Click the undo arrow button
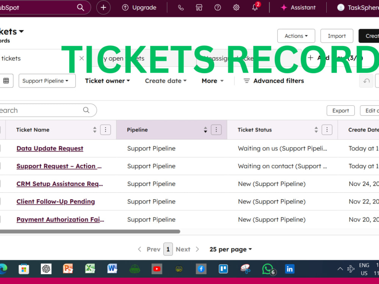This screenshot has height=284, width=379. pyautogui.click(x=366, y=81)
